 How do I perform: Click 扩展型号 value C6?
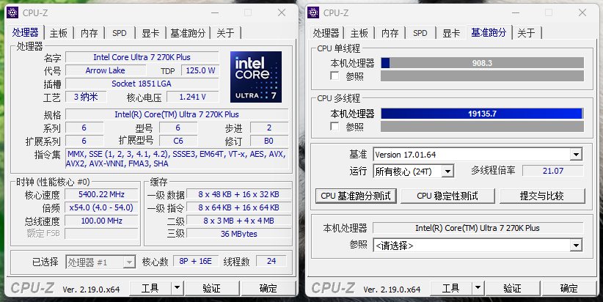pyautogui.click(x=178, y=141)
